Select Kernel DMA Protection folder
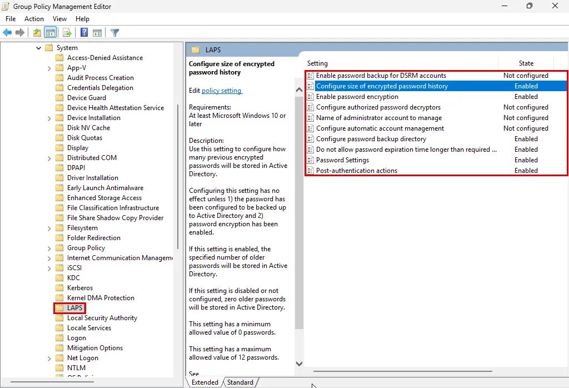This screenshot has width=569, height=388. point(101,297)
